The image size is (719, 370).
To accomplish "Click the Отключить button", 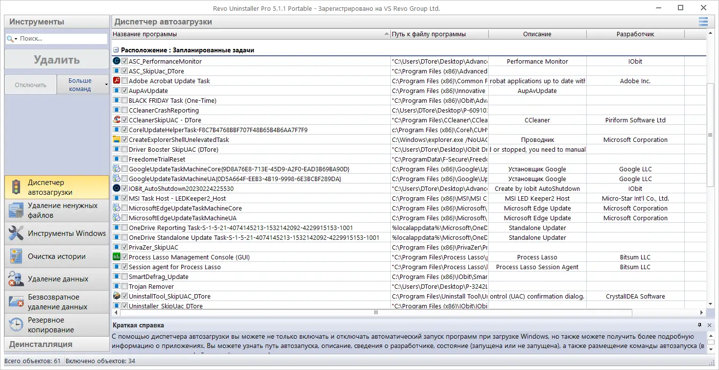I will [x=30, y=85].
